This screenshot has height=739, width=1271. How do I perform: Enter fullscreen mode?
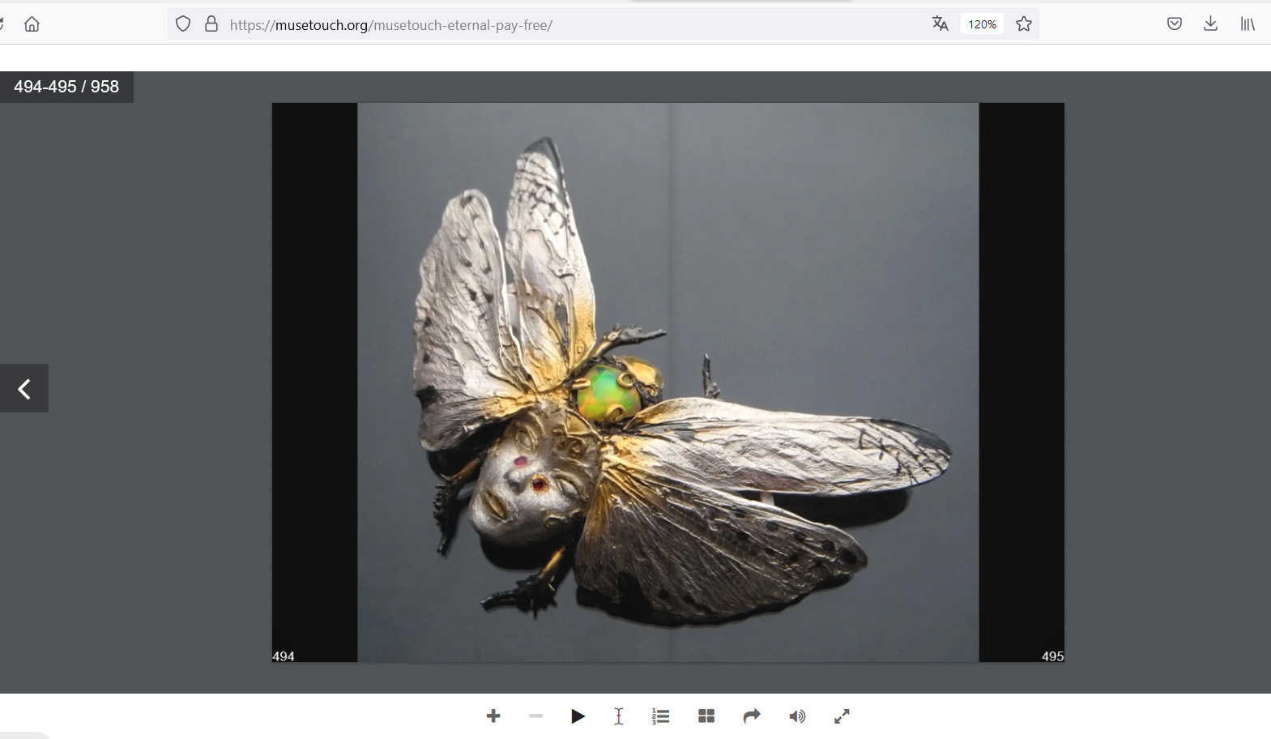click(x=842, y=716)
